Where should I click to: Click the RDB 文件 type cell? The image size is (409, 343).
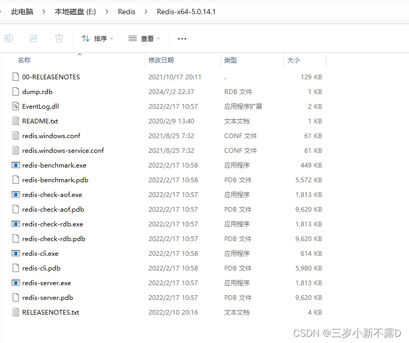coord(238,91)
